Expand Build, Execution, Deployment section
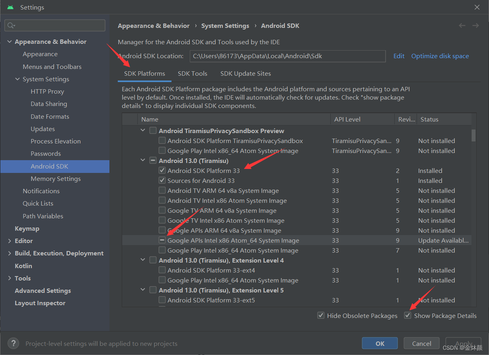Viewport: 489px width, 355px height. 10,253
